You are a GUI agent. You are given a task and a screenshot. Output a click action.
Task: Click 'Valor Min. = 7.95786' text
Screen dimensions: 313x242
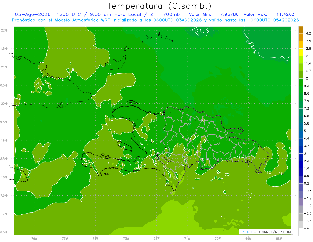(x=214, y=14)
